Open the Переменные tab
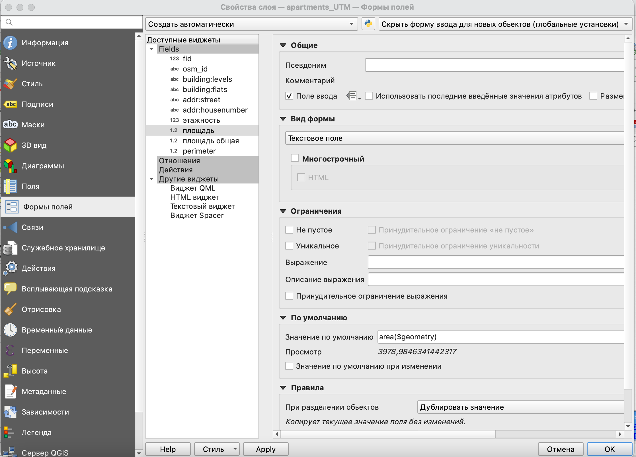This screenshot has height=457, width=636. 45,350
